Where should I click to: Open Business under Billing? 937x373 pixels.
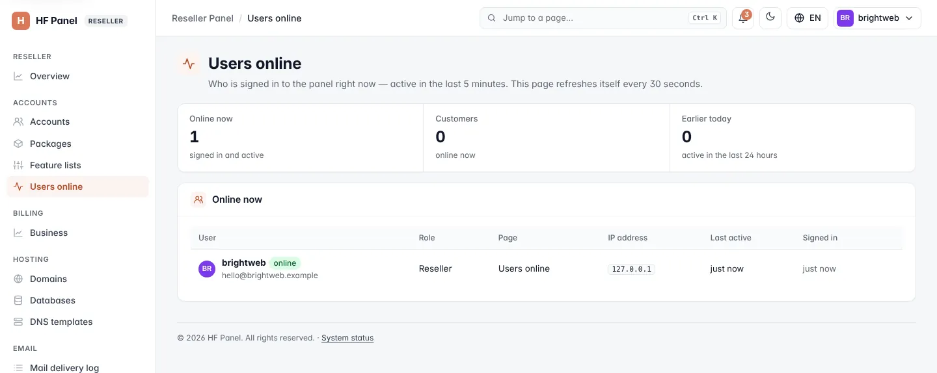coord(77,233)
